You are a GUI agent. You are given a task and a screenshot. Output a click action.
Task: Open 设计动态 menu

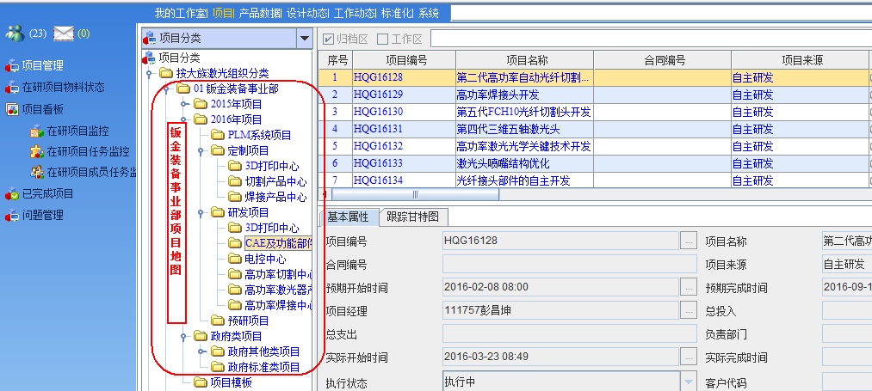click(x=307, y=14)
